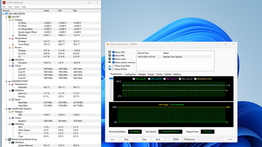Collapse the WIN-29BJCI8DDSK root node

point(3,14)
